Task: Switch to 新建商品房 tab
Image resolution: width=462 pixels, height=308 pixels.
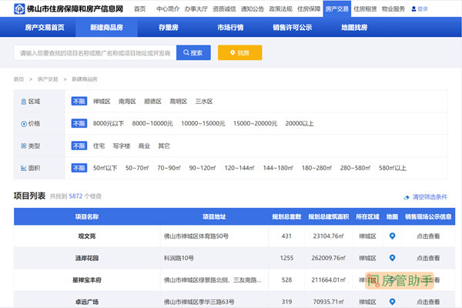Action: pyautogui.click(x=106, y=28)
